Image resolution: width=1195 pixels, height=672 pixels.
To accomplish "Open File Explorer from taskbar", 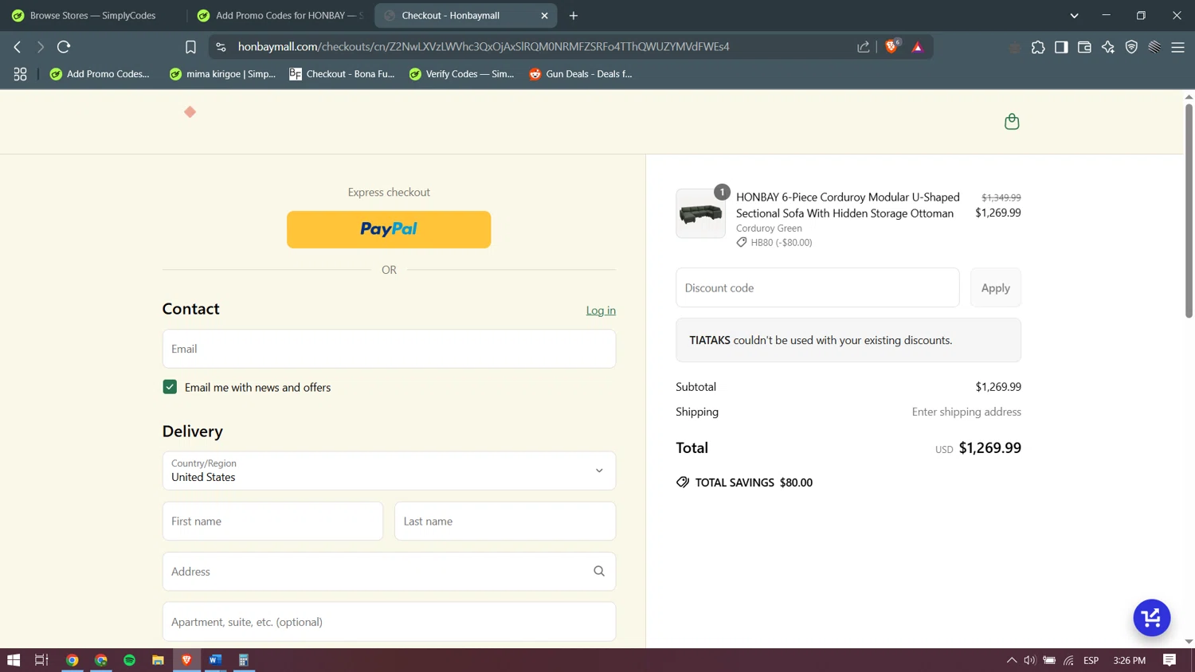I will (158, 660).
